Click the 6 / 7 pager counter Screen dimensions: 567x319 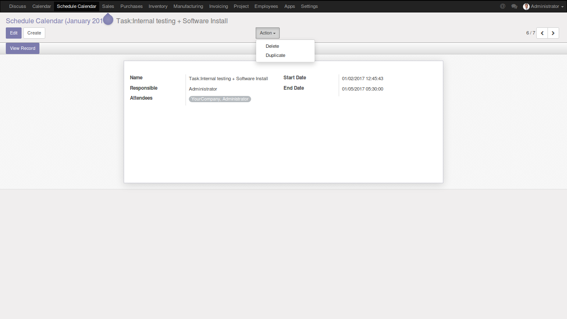click(530, 33)
